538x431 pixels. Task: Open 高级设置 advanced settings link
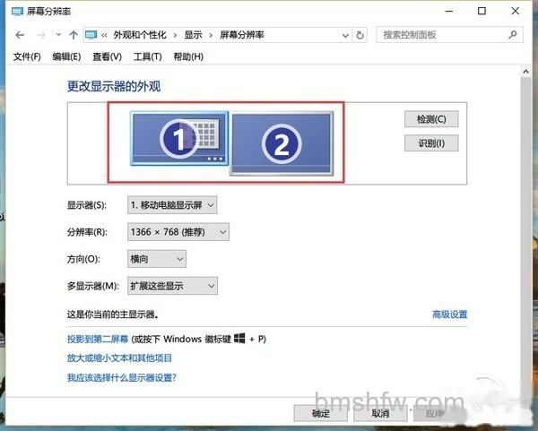point(449,315)
